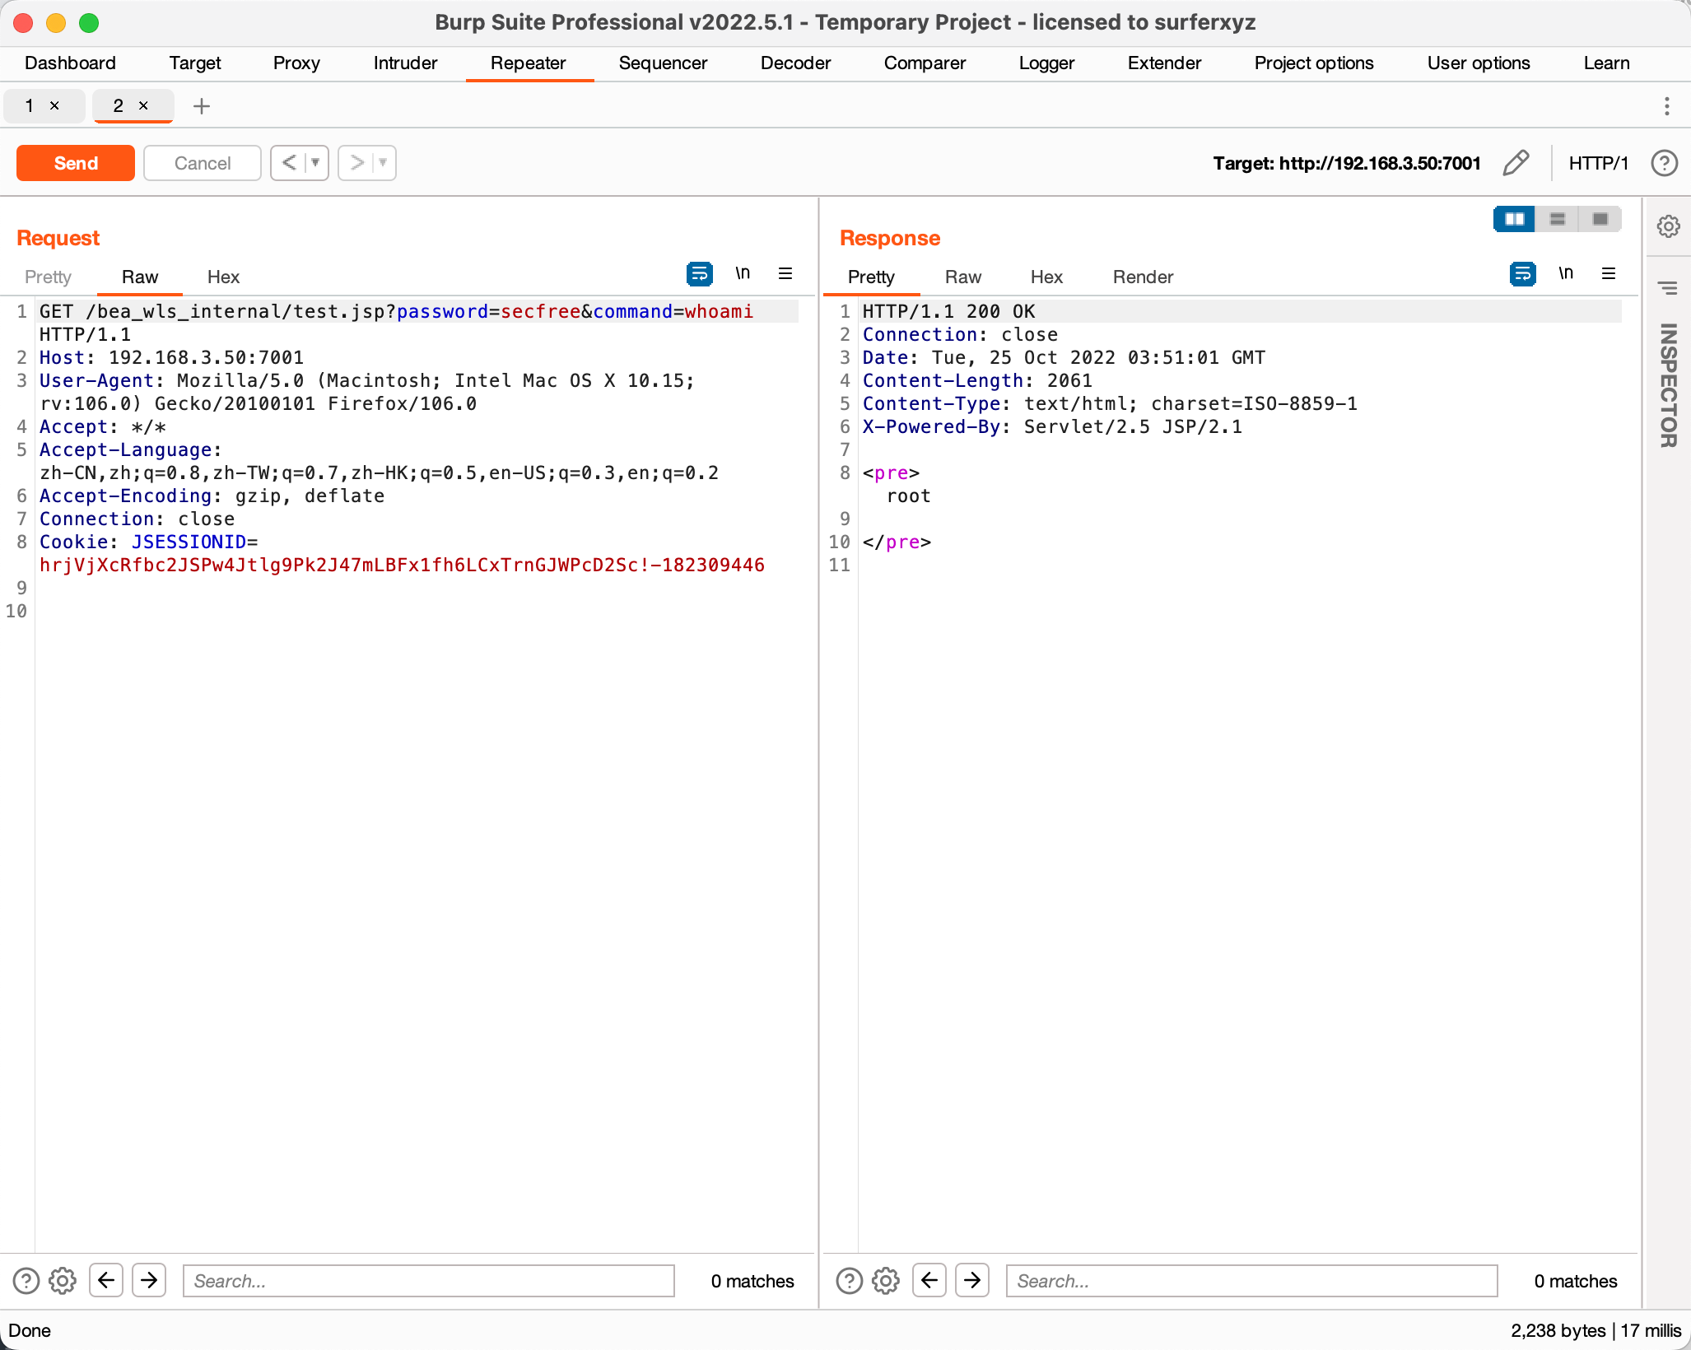Add a new Repeater tab with plus
Screen dimensions: 1691x1350
click(202, 106)
